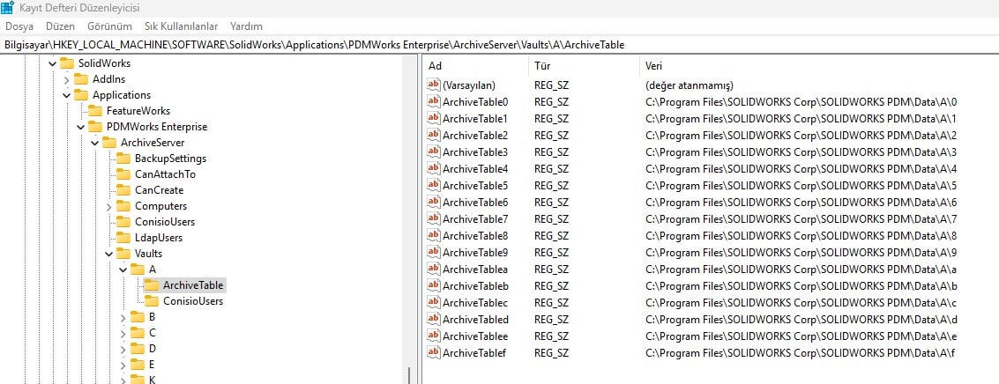Collapse the Vaults tree node

(109, 254)
